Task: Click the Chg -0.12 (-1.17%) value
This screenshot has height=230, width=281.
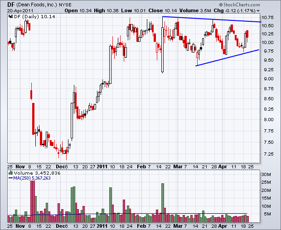Action: tap(234, 10)
